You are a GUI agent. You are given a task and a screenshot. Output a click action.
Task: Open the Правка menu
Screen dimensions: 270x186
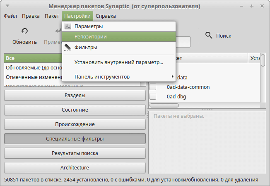point(31,16)
